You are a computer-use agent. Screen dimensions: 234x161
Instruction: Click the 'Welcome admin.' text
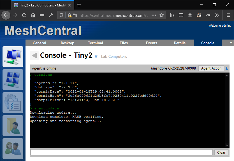click(219, 26)
